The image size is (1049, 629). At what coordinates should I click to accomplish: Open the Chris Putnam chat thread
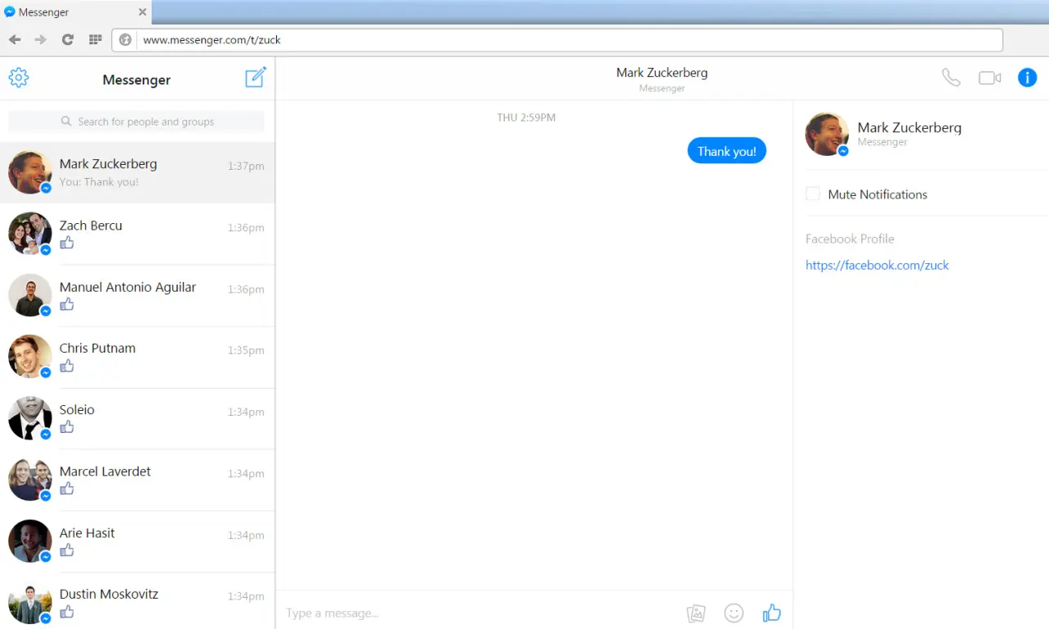[x=137, y=357]
